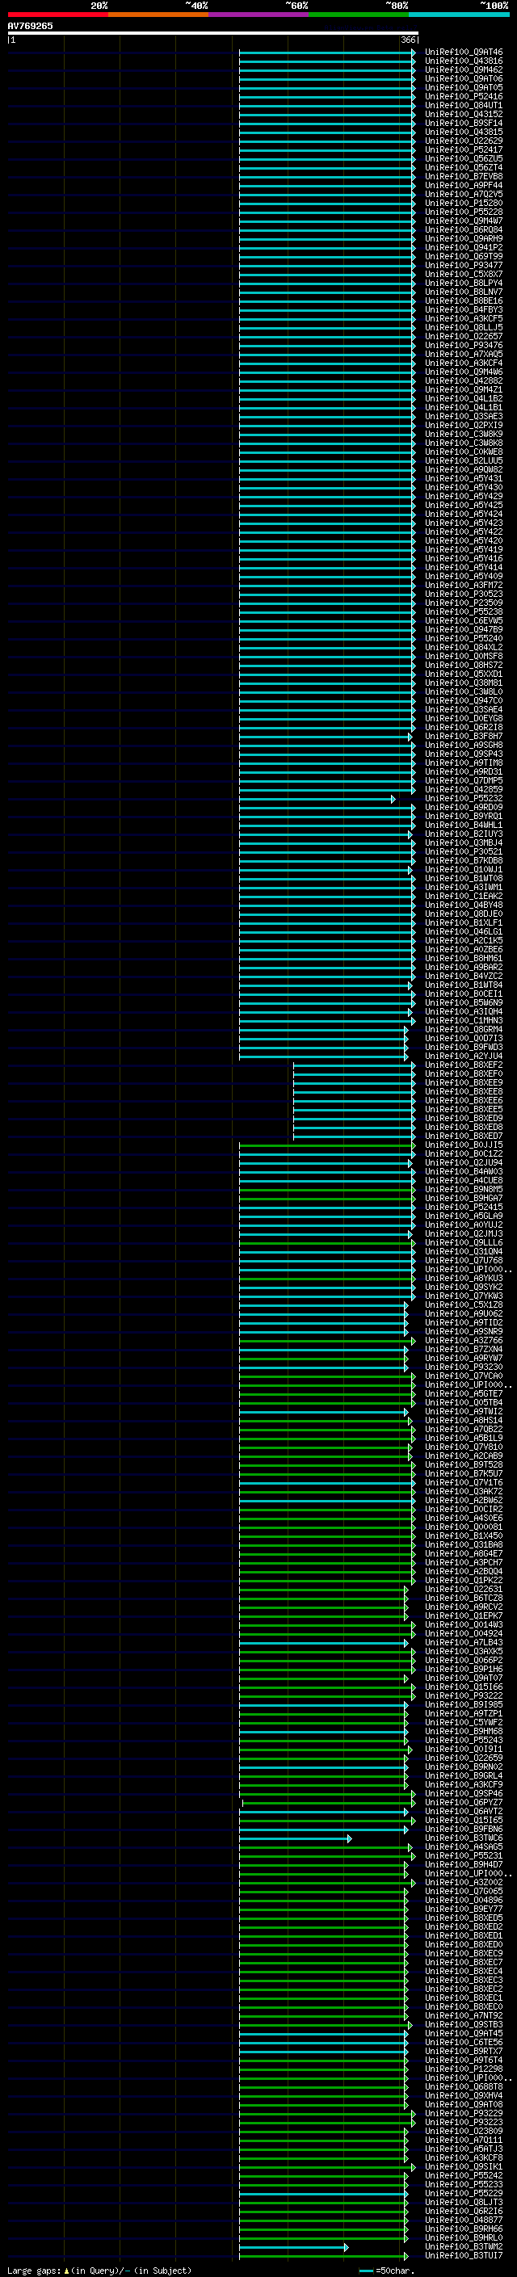The height and width of the screenshot is (2277, 517).
Task: Click the orange ~40% identity legend segment
Action: click(158, 15)
